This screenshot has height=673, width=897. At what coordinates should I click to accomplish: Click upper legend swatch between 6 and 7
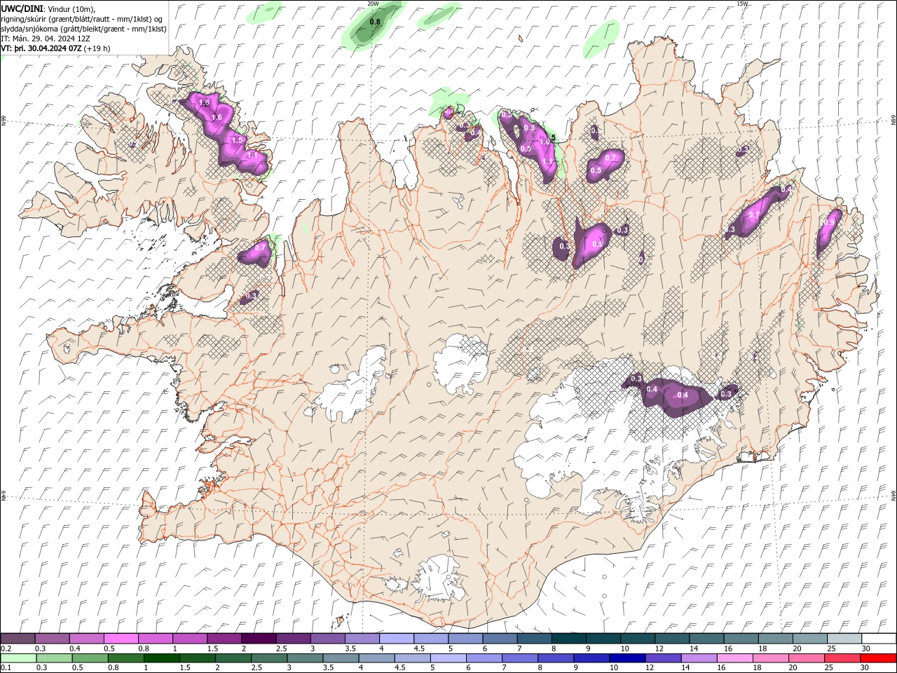pos(499,639)
